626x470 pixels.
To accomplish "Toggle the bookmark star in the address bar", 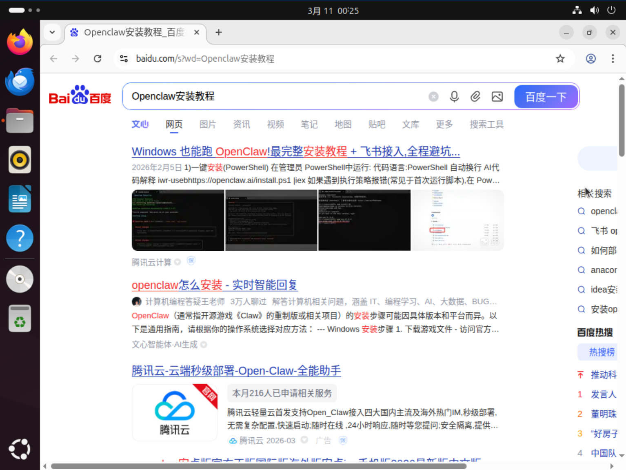I will point(560,58).
